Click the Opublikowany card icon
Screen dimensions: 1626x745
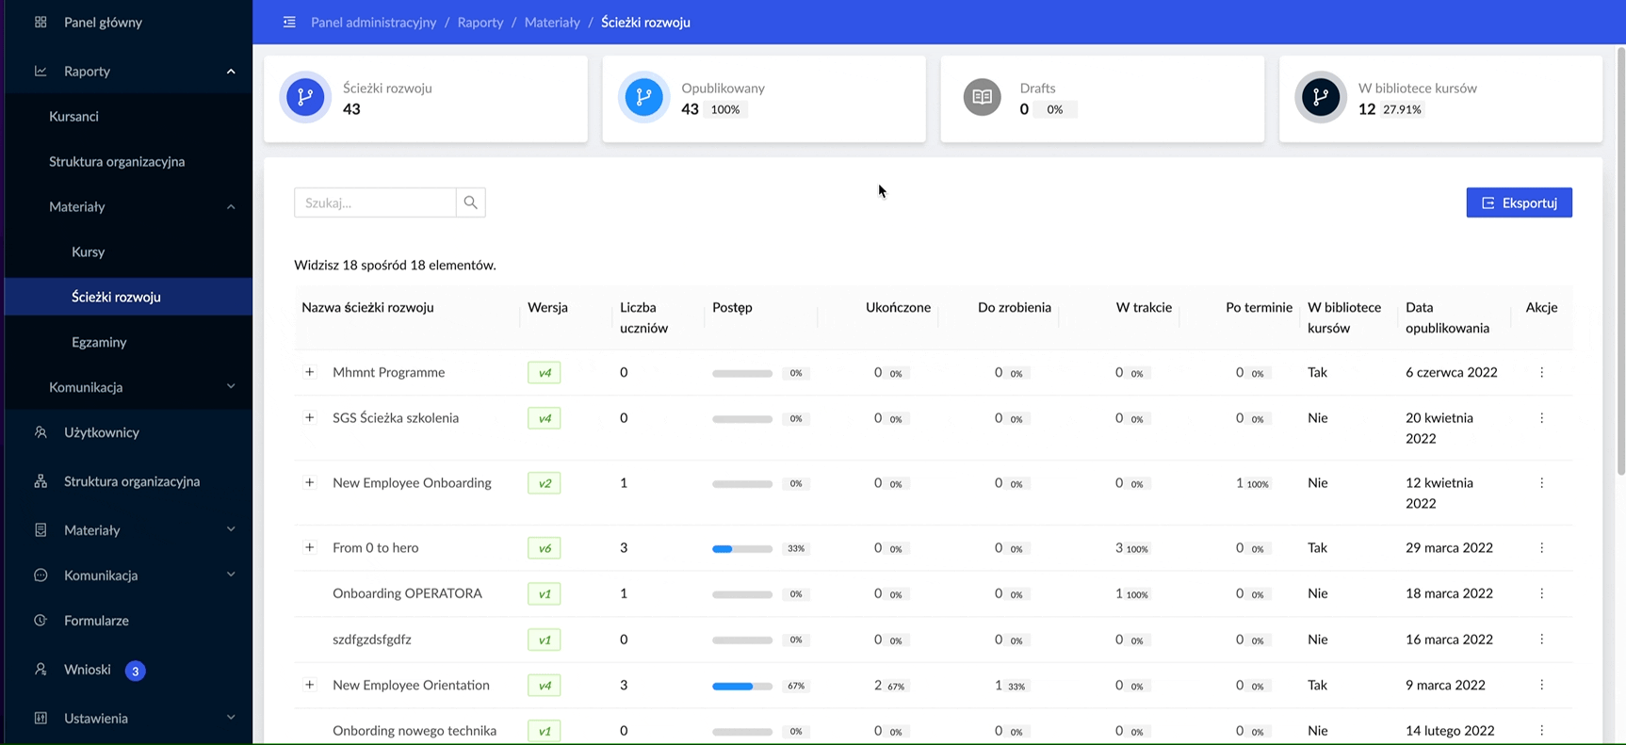coord(643,97)
